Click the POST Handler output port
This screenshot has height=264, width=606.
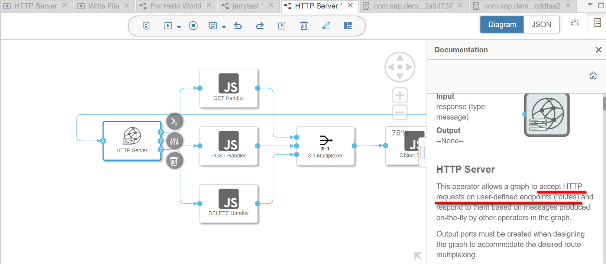[257, 146]
